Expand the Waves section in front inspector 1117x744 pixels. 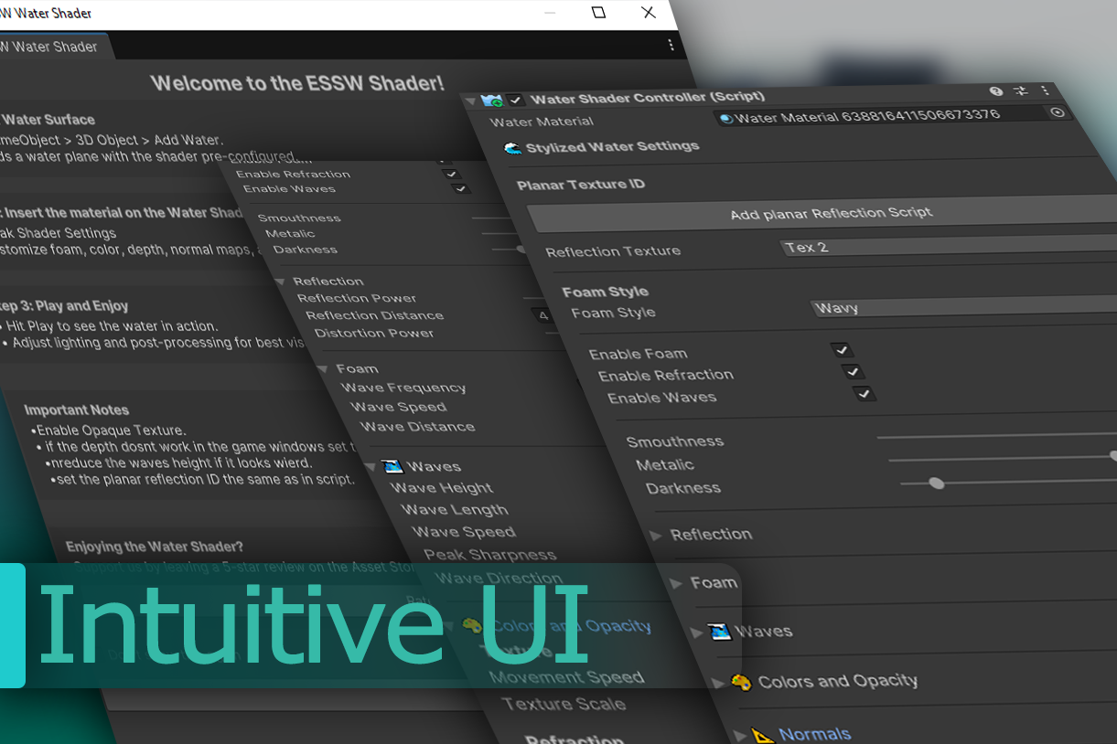696,632
